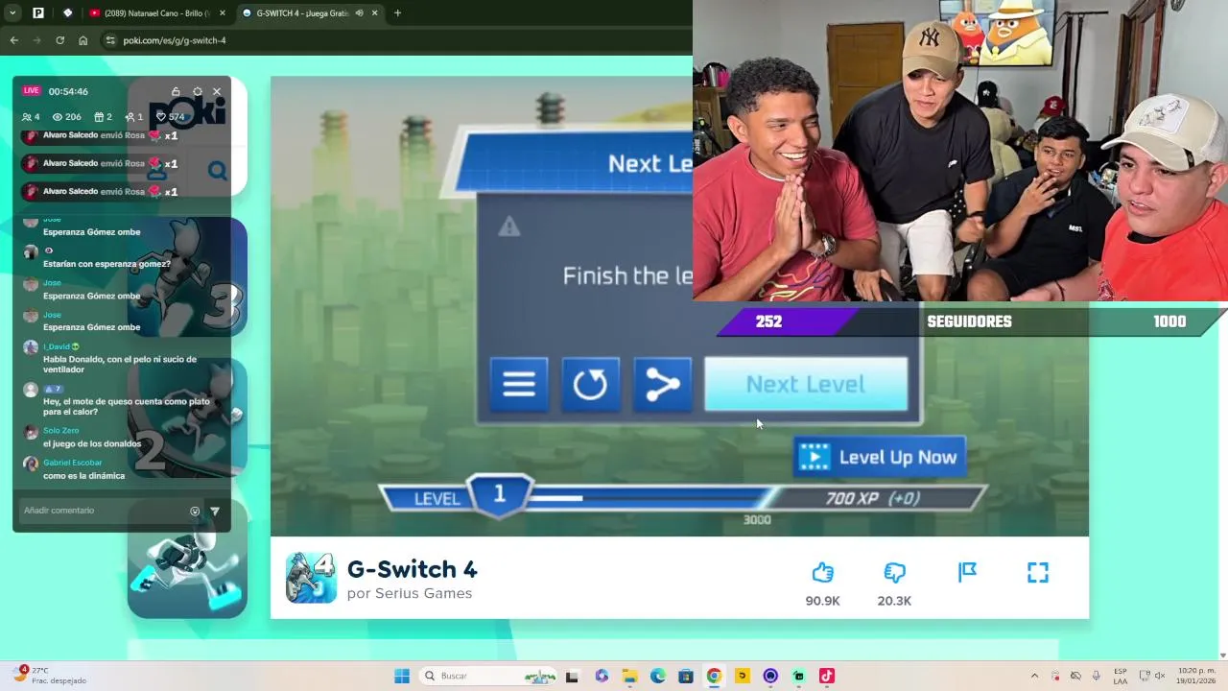The height and width of the screenshot is (691, 1228).
Task: Open the taskbar clock and date
Action: click(1195, 676)
